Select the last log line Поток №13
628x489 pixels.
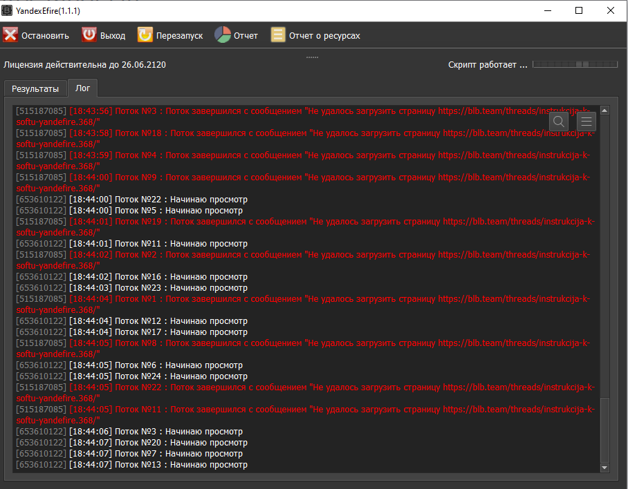pyautogui.click(x=131, y=465)
